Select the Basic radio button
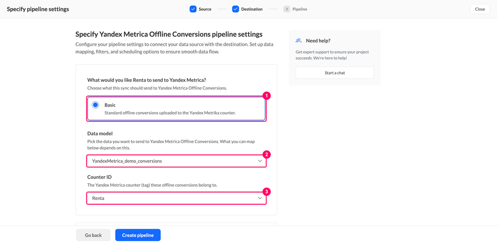This screenshot has height=244, width=498. point(95,105)
